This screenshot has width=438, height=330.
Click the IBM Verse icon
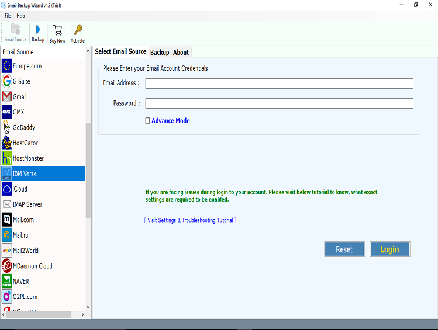click(6, 173)
